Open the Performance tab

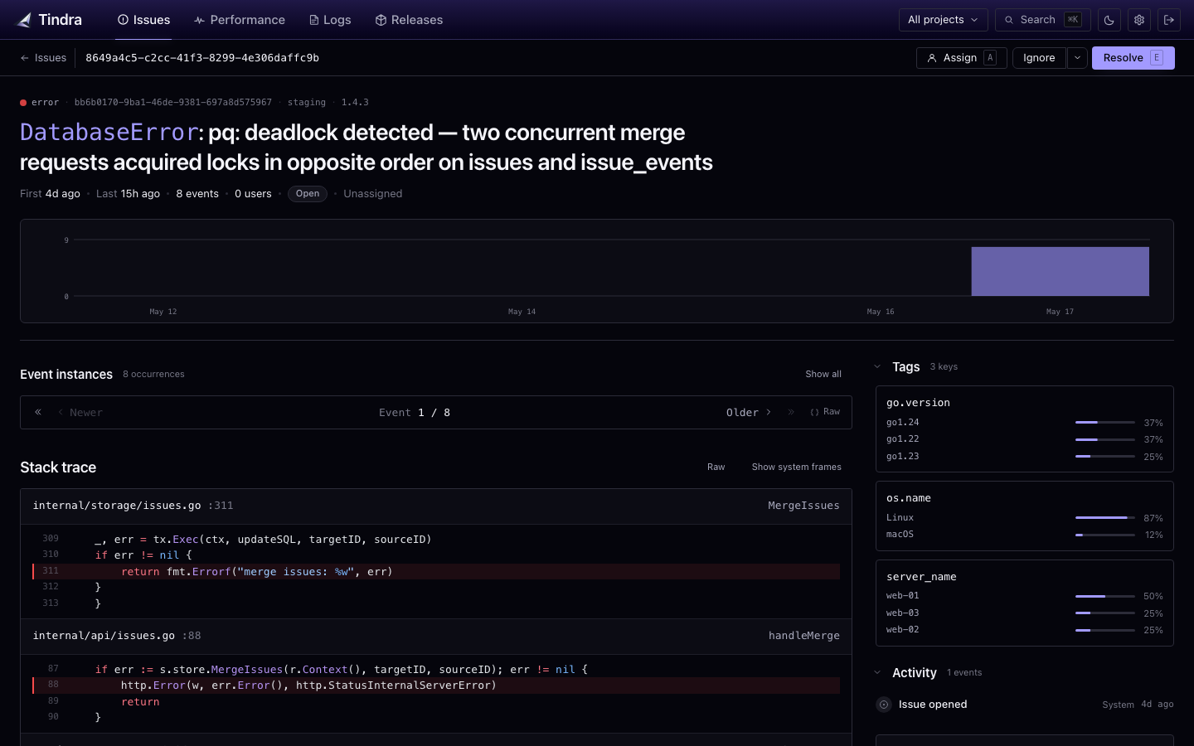click(x=240, y=20)
